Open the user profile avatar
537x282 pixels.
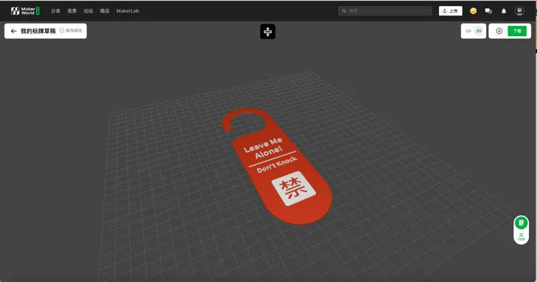519,11
